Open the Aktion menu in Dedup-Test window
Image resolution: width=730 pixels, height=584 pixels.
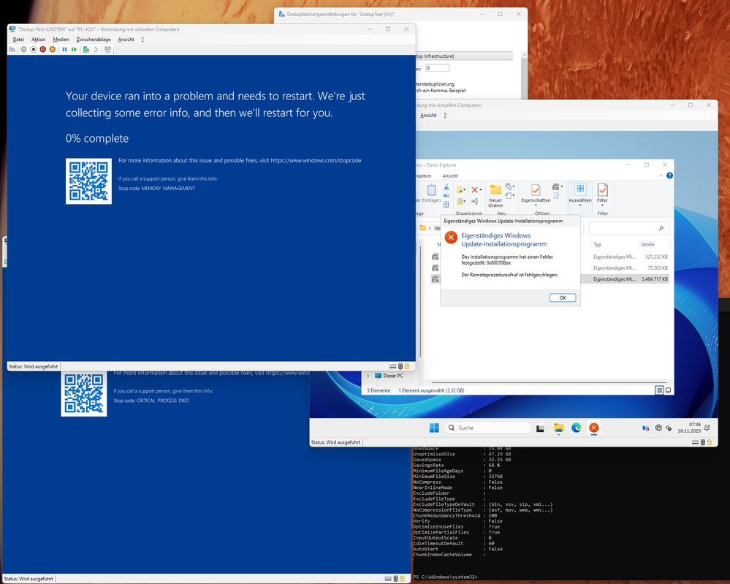click(38, 39)
